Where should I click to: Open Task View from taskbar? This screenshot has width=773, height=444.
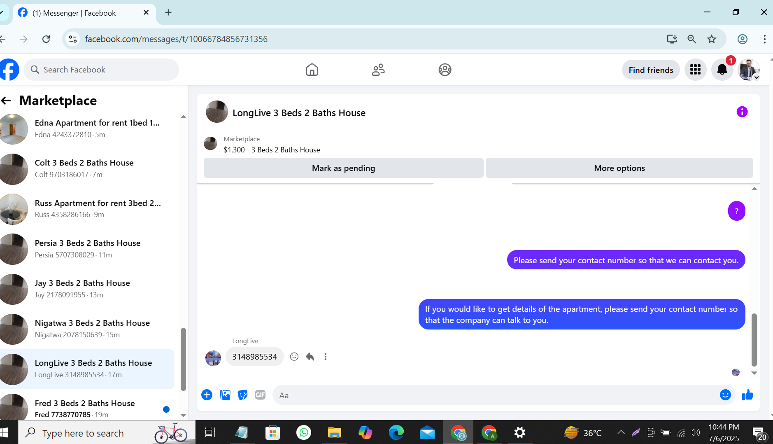[210, 432]
